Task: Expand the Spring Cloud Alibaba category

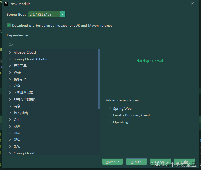Action: (10, 59)
